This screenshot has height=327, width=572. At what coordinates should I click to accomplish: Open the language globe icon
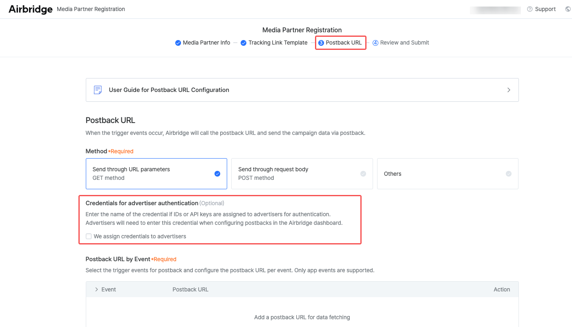568,9
